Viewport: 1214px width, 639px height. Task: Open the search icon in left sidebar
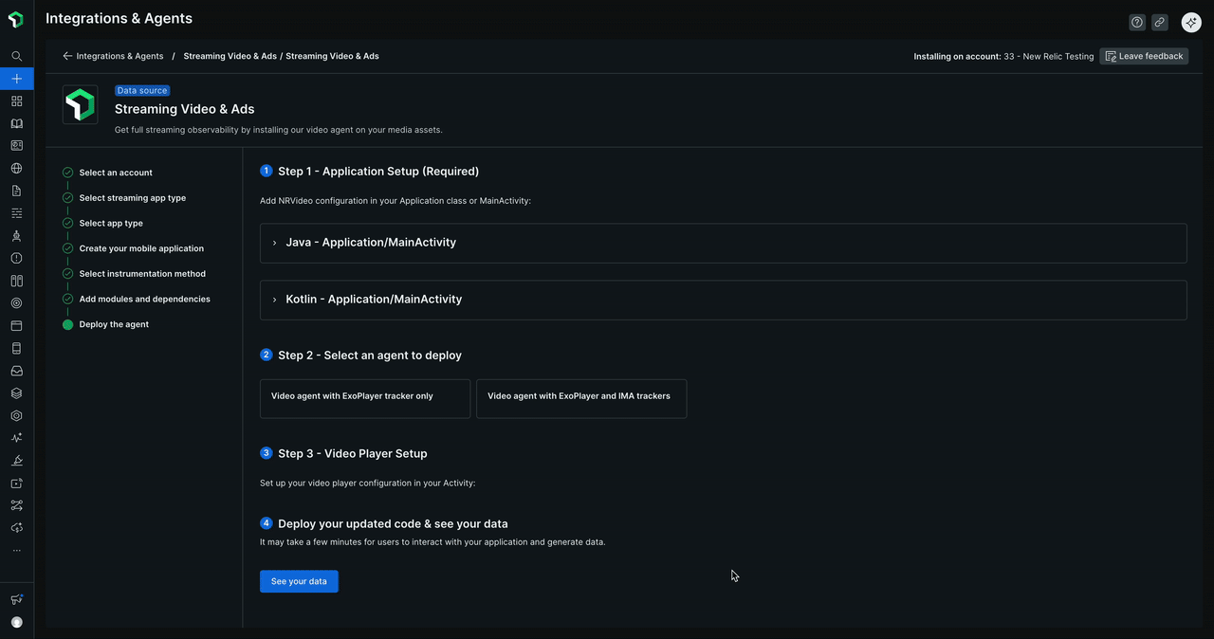pos(16,56)
